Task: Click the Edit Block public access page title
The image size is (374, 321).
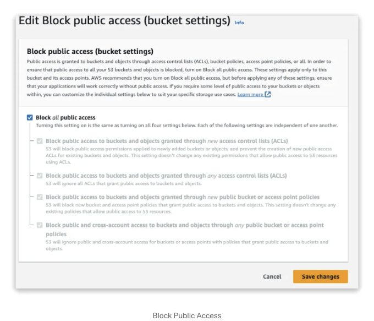Action: point(124,20)
